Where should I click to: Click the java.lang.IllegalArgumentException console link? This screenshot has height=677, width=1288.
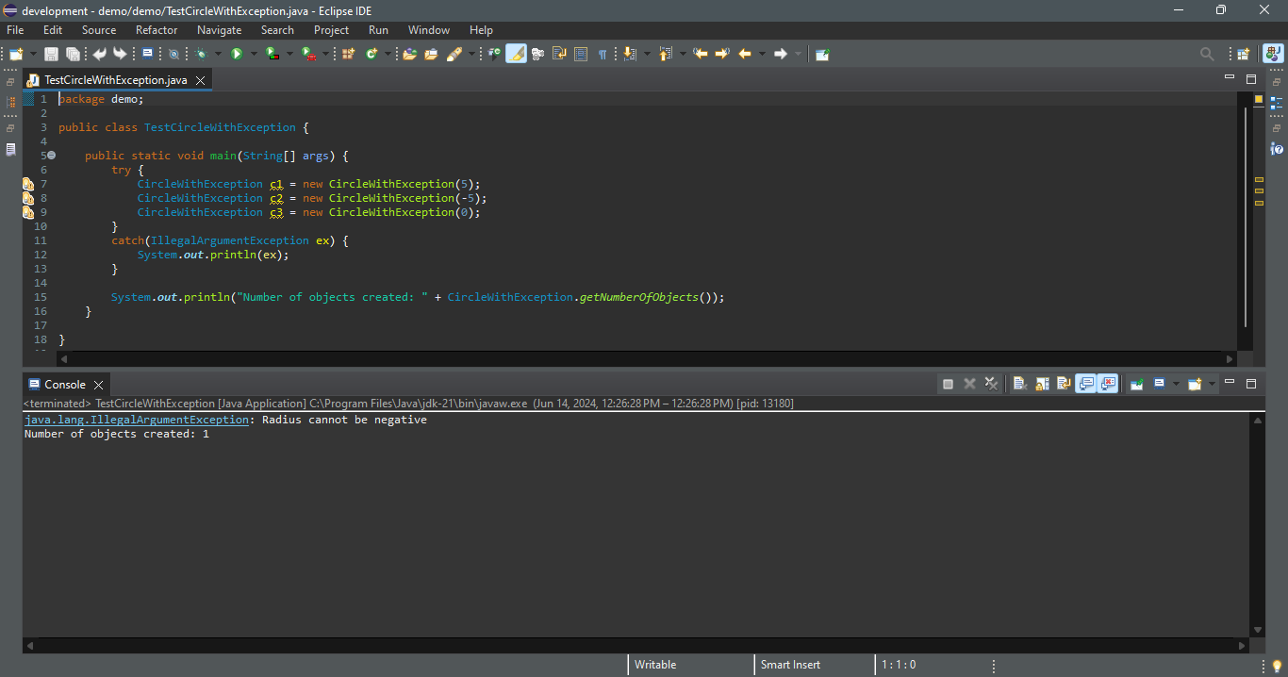click(137, 420)
